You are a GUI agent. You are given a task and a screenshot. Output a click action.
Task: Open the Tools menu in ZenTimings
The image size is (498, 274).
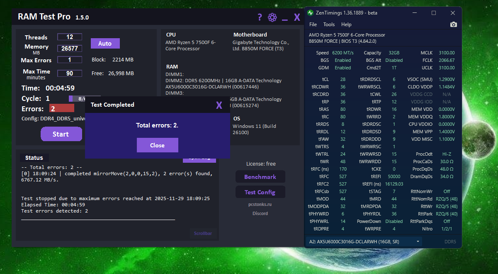point(329,24)
